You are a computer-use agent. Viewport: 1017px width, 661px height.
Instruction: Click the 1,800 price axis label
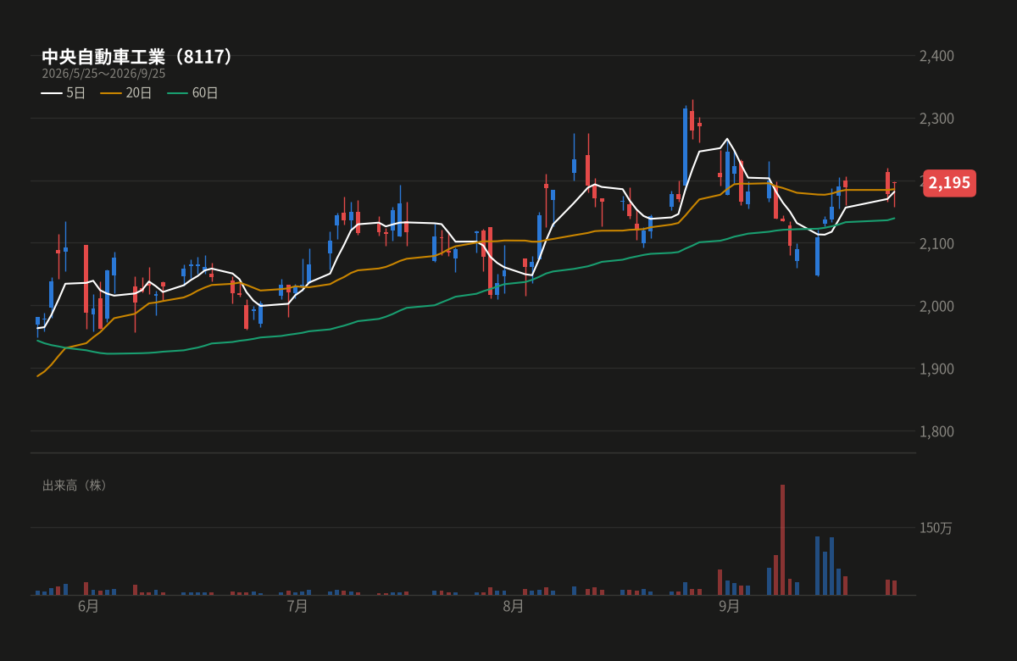[x=936, y=431]
